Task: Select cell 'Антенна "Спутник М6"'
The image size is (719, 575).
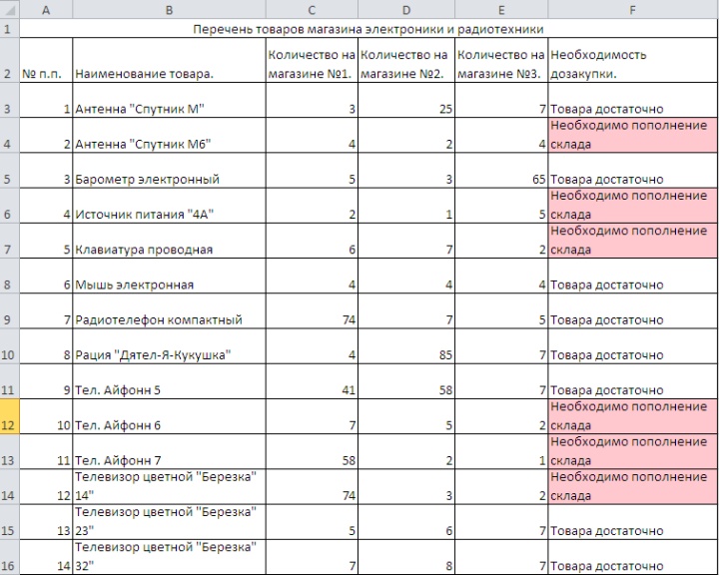Action: tap(169, 136)
